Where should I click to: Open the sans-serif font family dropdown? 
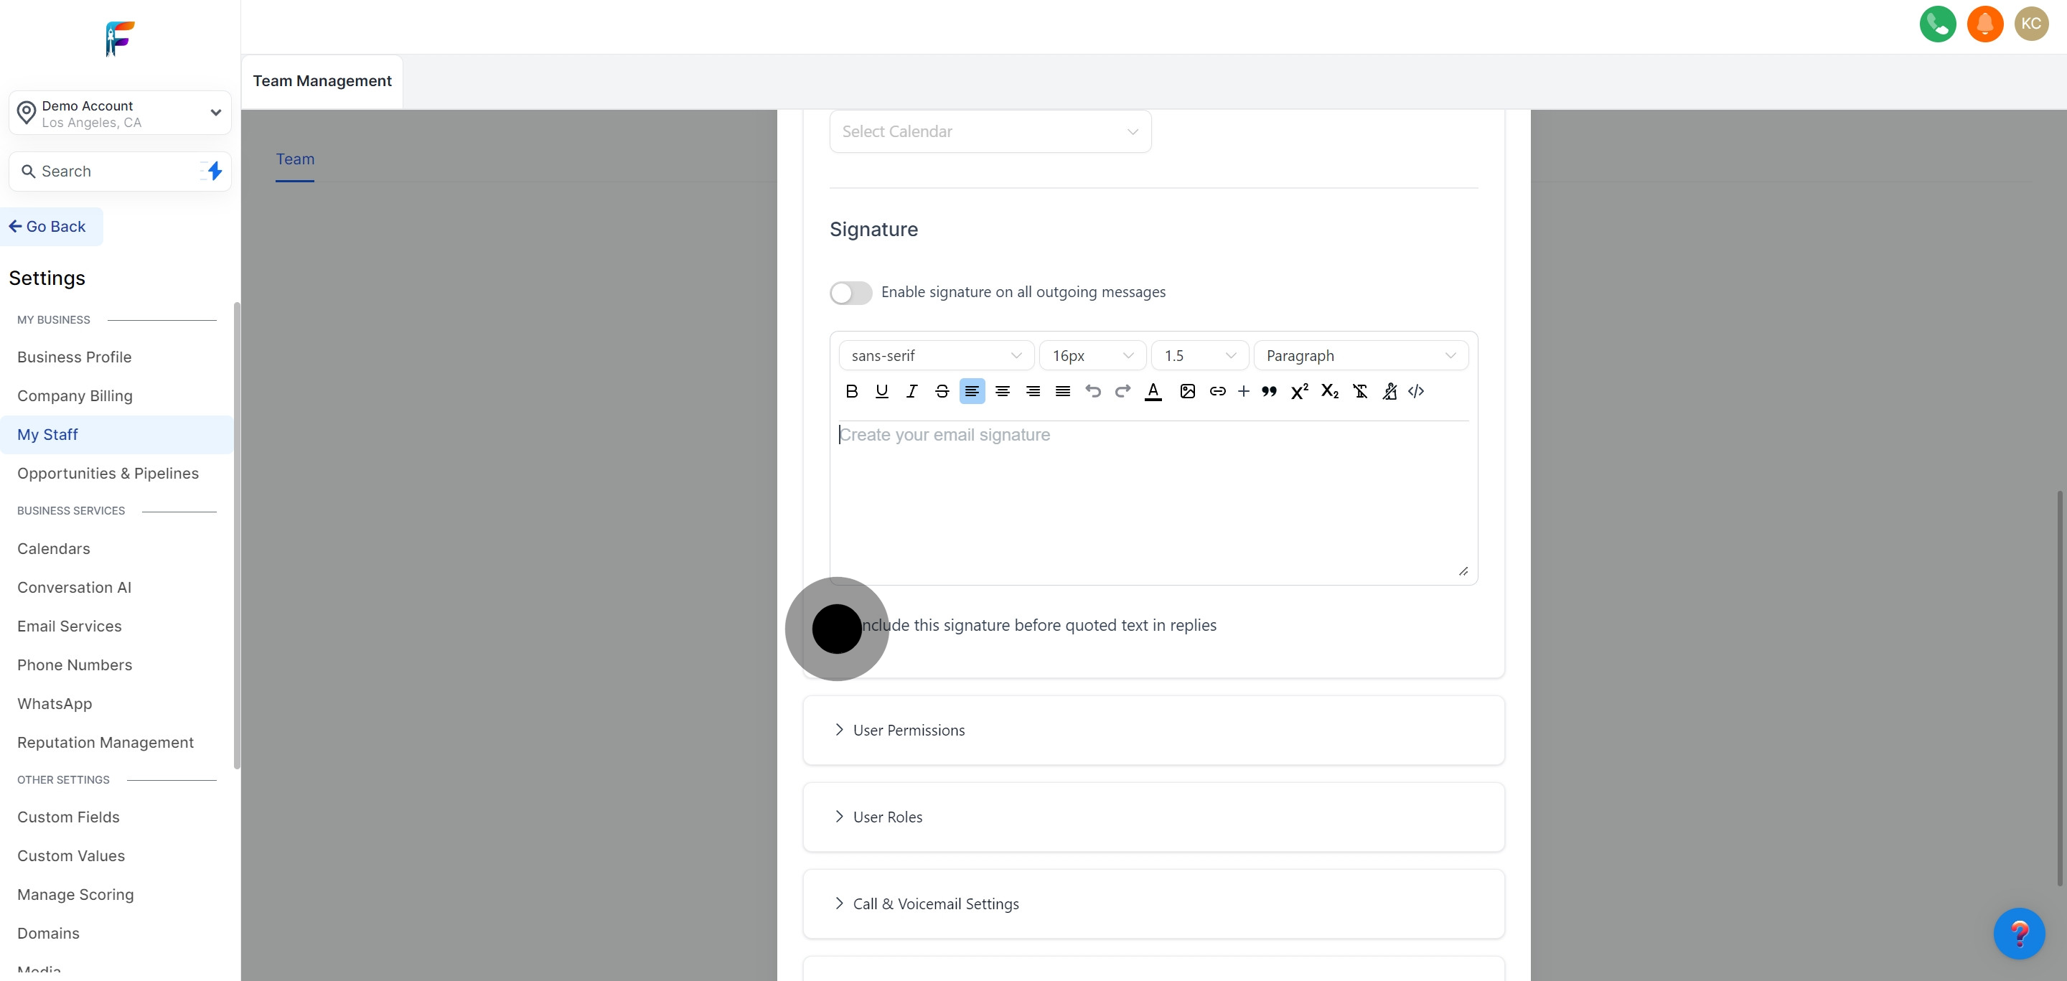(936, 355)
